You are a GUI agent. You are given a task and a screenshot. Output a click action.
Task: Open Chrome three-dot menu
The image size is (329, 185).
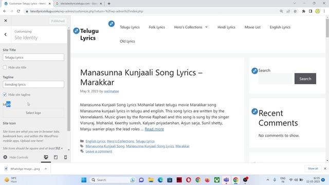pyautogui.click(x=324, y=11)
